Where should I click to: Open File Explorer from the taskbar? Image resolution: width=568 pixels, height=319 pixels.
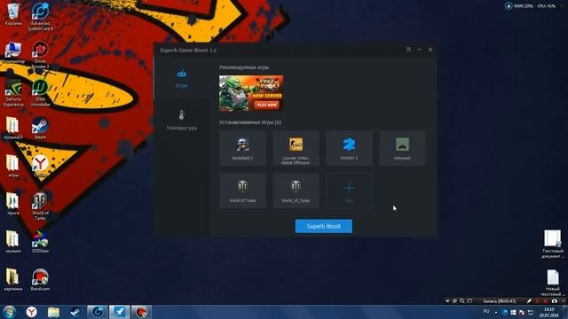[x=53, y=312]
